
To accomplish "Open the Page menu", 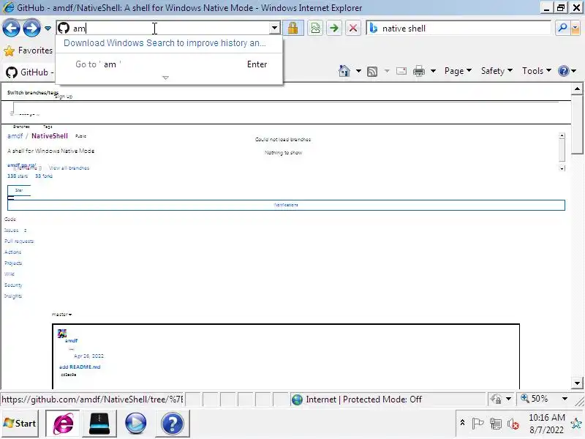I will (x=458, y=71).
